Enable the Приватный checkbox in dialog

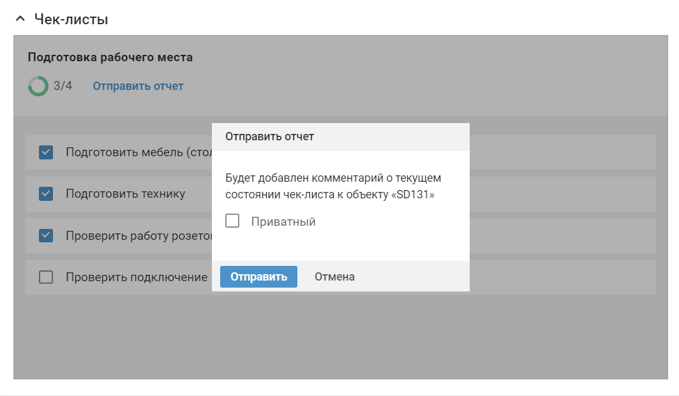click(x=232, y=221)
